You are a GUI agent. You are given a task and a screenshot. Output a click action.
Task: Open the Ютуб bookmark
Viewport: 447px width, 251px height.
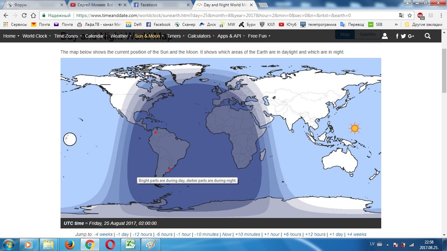pyautogui.click(x=288, y=25)
